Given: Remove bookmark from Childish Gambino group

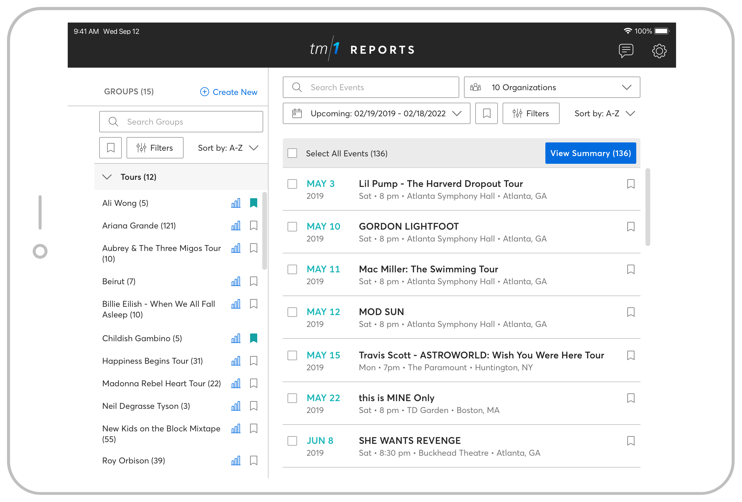Looking at the screenshot, I should pyautogui.click(x=253, y=338).
